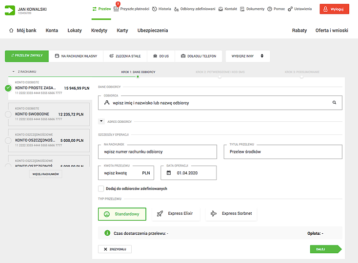This screenshot has height=263, width=358.
Task: Click the Tytuł przelewu field
Action: tap(283, 152)
